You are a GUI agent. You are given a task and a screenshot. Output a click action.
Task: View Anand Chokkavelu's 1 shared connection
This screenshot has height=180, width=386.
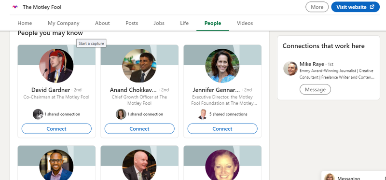pos(145,114)
